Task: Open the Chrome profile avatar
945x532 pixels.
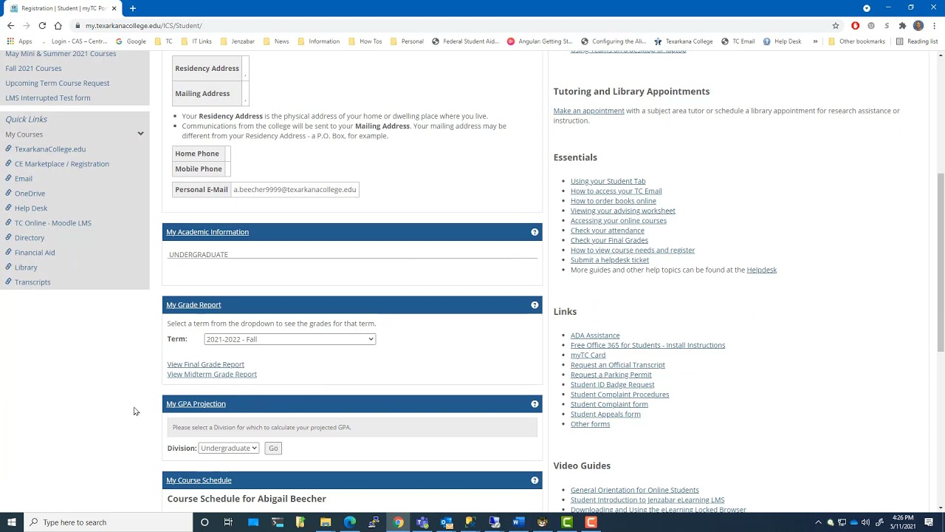Action: [x=918, y=26]
